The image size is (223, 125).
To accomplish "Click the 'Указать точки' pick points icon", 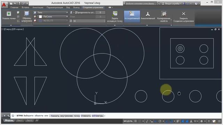I will (x=9, y=14).
